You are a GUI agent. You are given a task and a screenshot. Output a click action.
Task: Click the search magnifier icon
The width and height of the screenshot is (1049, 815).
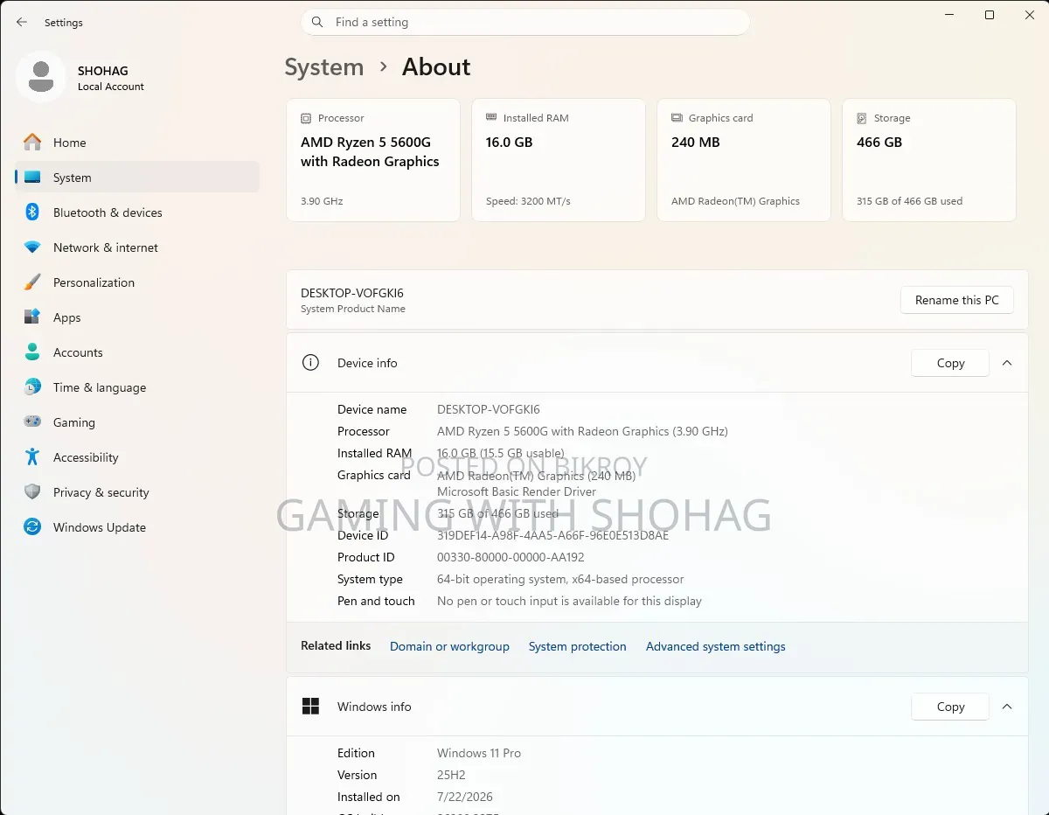(x=318, y=22)
